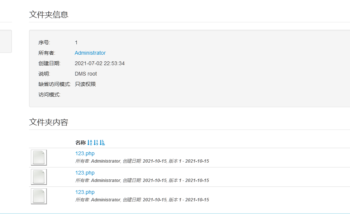Viewport: 350px width, 214px height.
Task: Click the third file's owner and date details
Action: [142, 200]
